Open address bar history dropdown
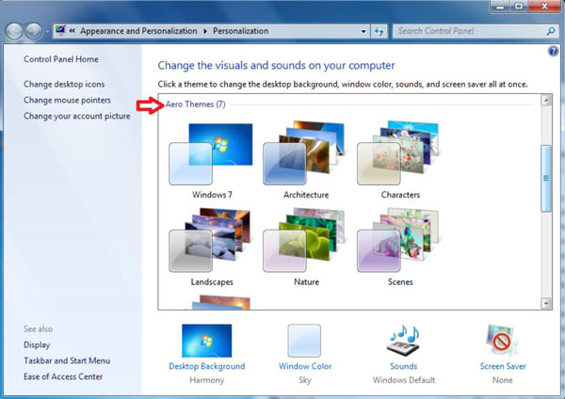565x399 pixels. point(363,31)
